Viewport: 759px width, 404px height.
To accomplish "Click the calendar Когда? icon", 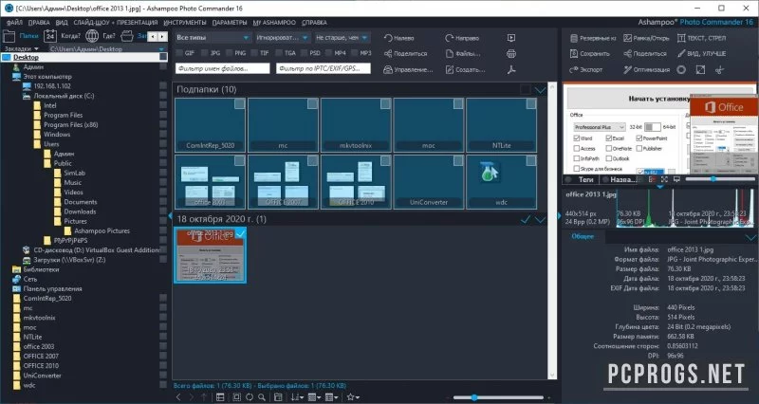I will click(x=50, y=36).
